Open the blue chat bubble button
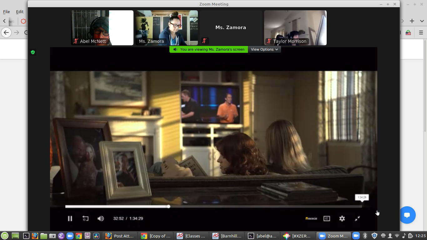 click(407, 215)
